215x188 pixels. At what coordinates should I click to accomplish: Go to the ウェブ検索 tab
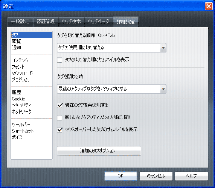click(x=72, y=22)
